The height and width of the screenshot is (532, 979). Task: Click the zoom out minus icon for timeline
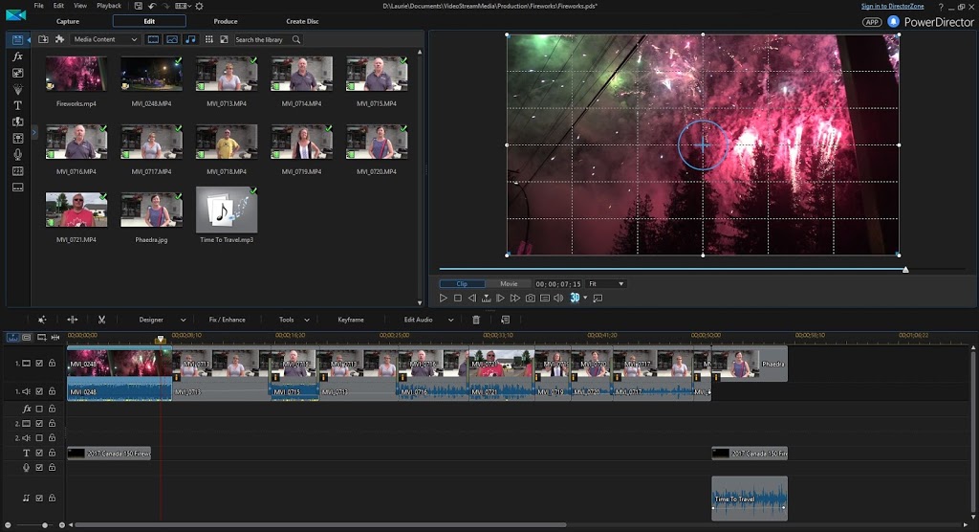click(8, 525)
